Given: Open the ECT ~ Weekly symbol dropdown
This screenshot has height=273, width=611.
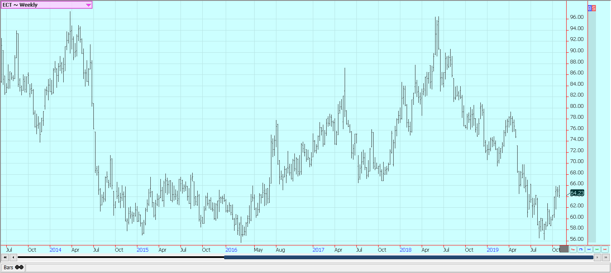Looking at the screenshot, I should (46, 5).
